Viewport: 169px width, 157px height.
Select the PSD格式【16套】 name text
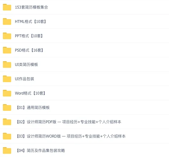pos(29,50)
